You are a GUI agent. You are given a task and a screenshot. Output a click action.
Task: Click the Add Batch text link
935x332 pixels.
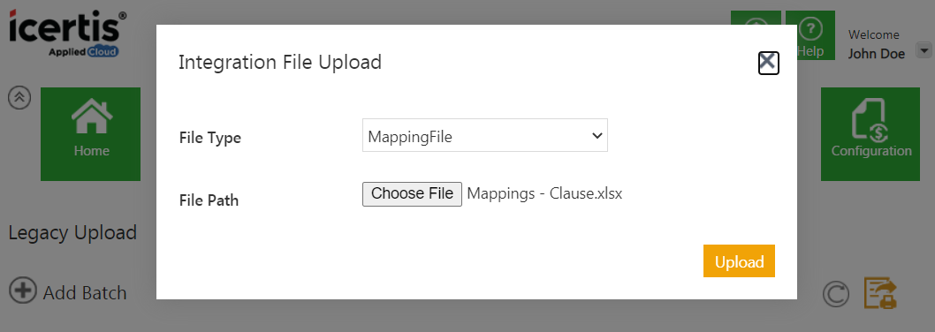click(85, 292)
